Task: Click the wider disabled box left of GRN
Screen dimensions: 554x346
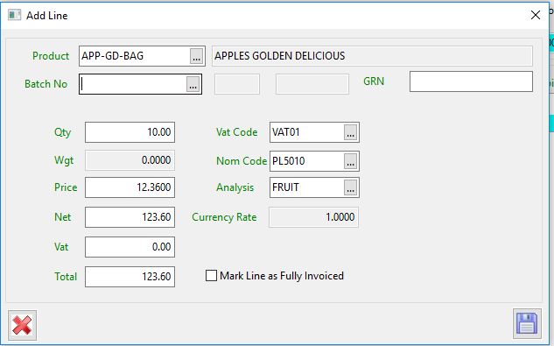Action: (312, 84)
